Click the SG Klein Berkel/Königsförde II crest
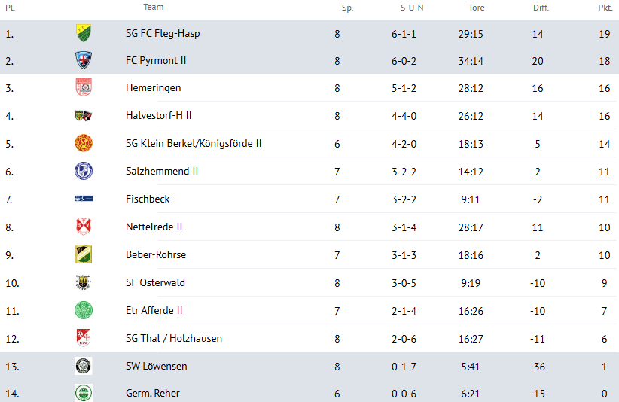Image resolution: width=619 pixels, height=402 pixels. tap(83, 143)
